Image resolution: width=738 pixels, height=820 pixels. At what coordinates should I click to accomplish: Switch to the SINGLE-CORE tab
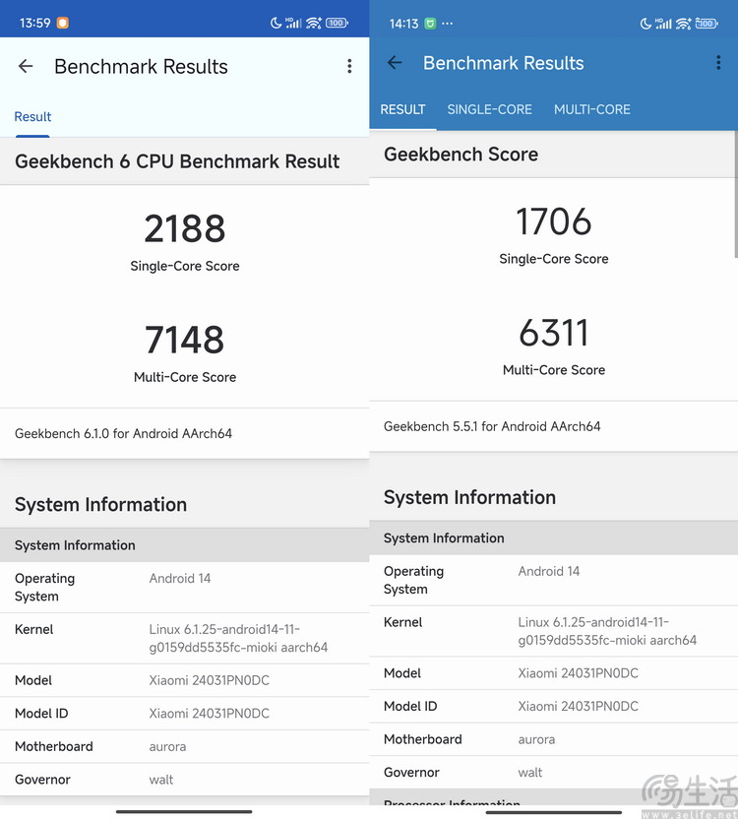tap(489, 109)
